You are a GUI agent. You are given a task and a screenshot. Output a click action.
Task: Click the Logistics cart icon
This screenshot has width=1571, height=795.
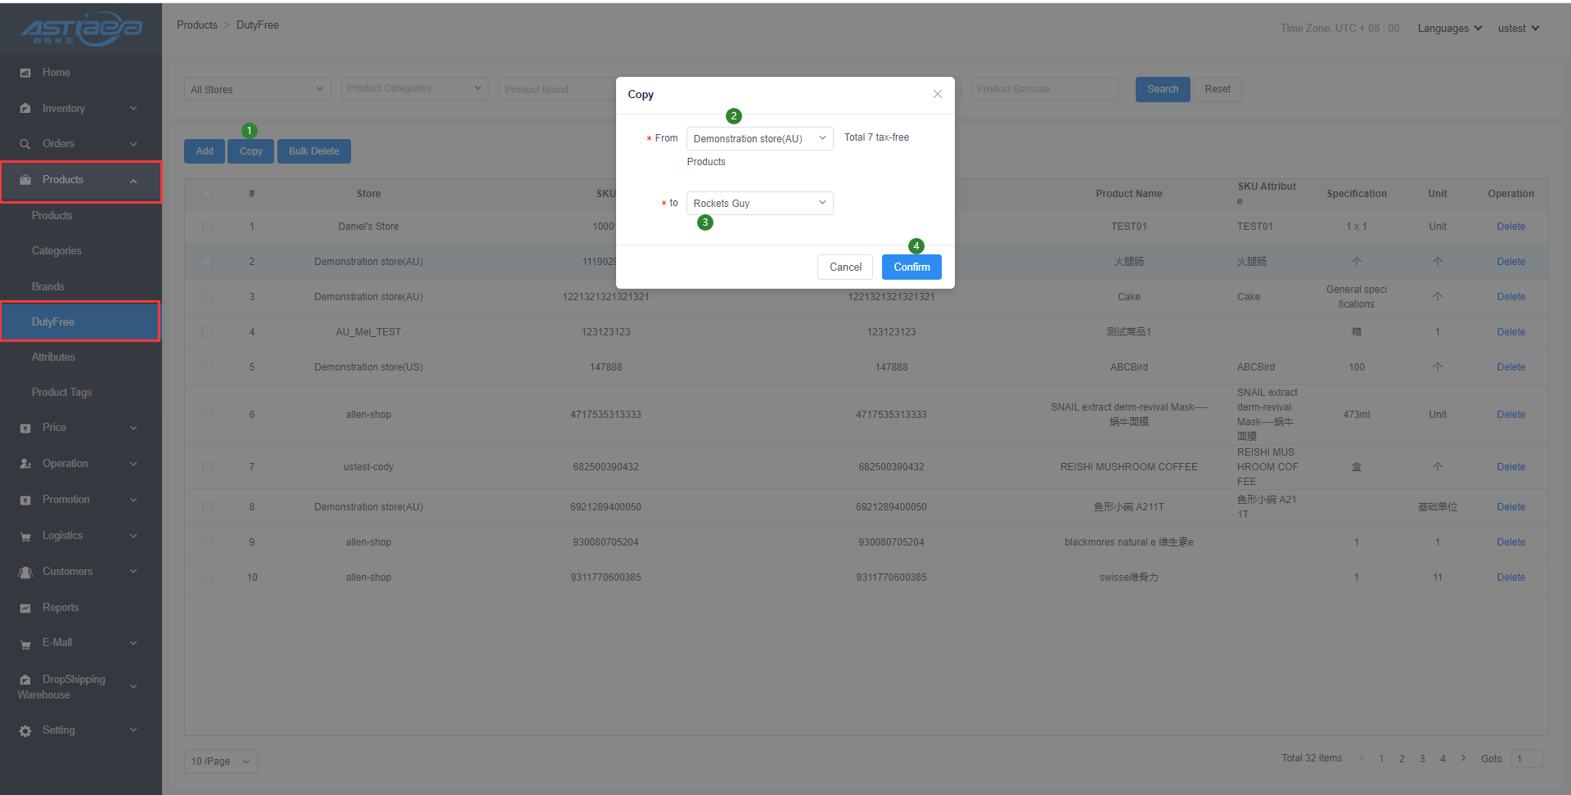point(25,537)
